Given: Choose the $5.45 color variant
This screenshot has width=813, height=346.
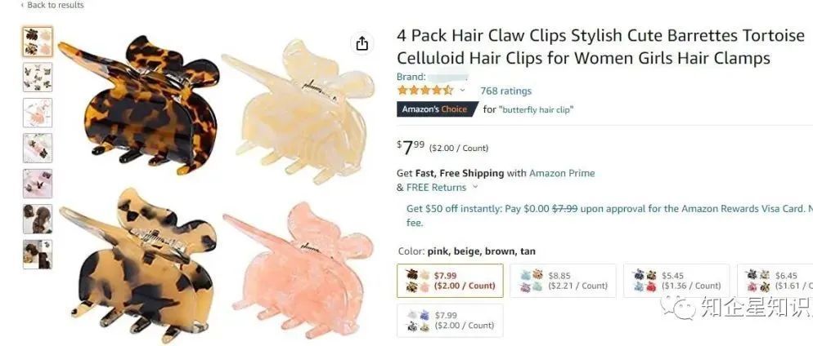Looking at the screenshot, I should point(676,281).
